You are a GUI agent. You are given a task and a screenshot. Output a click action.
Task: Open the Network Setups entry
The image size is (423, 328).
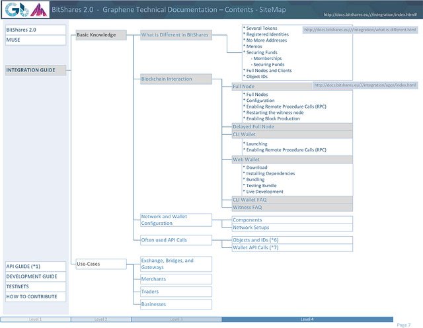(x=292, y=227)
